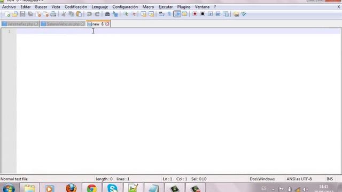Switch to the Verinterfaz.php tab
The image size is (342, 192).
(x=20, y=24)
